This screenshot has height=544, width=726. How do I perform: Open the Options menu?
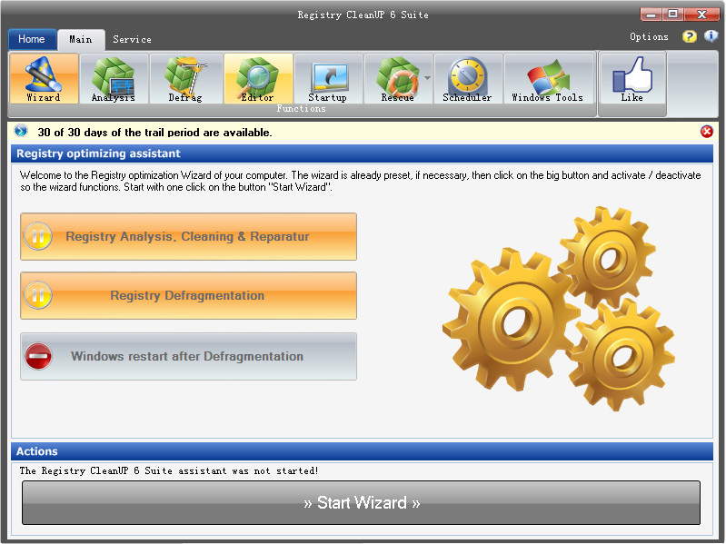[649, 37]
